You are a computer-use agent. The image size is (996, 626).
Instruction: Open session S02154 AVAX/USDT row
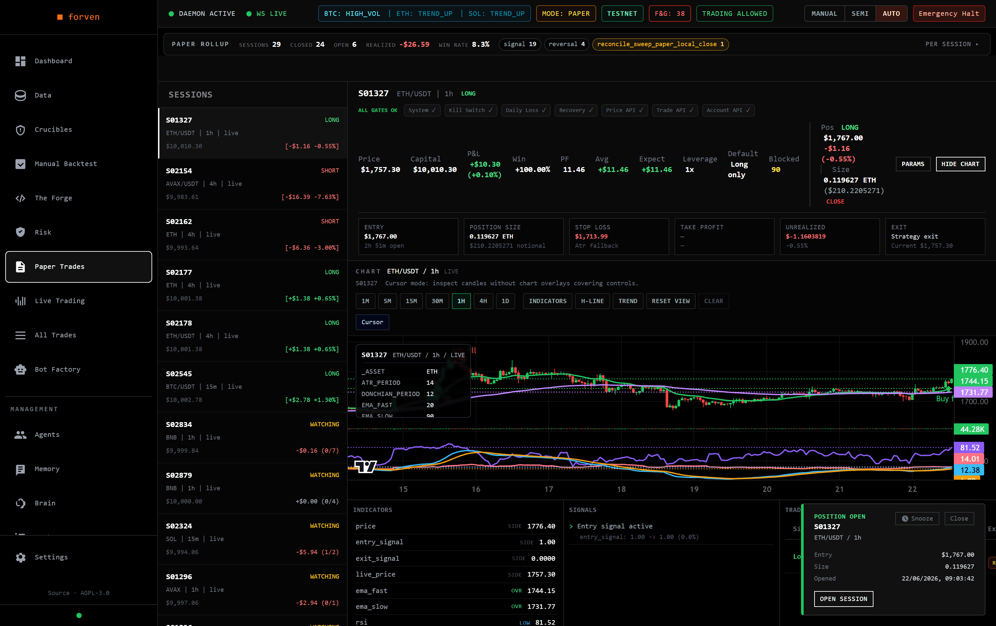click(252, 184)
